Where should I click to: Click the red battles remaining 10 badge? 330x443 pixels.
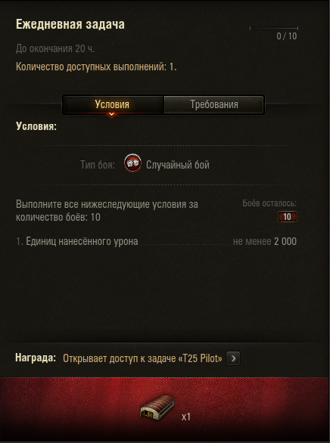pyautogui.click(x=288, y=217)
